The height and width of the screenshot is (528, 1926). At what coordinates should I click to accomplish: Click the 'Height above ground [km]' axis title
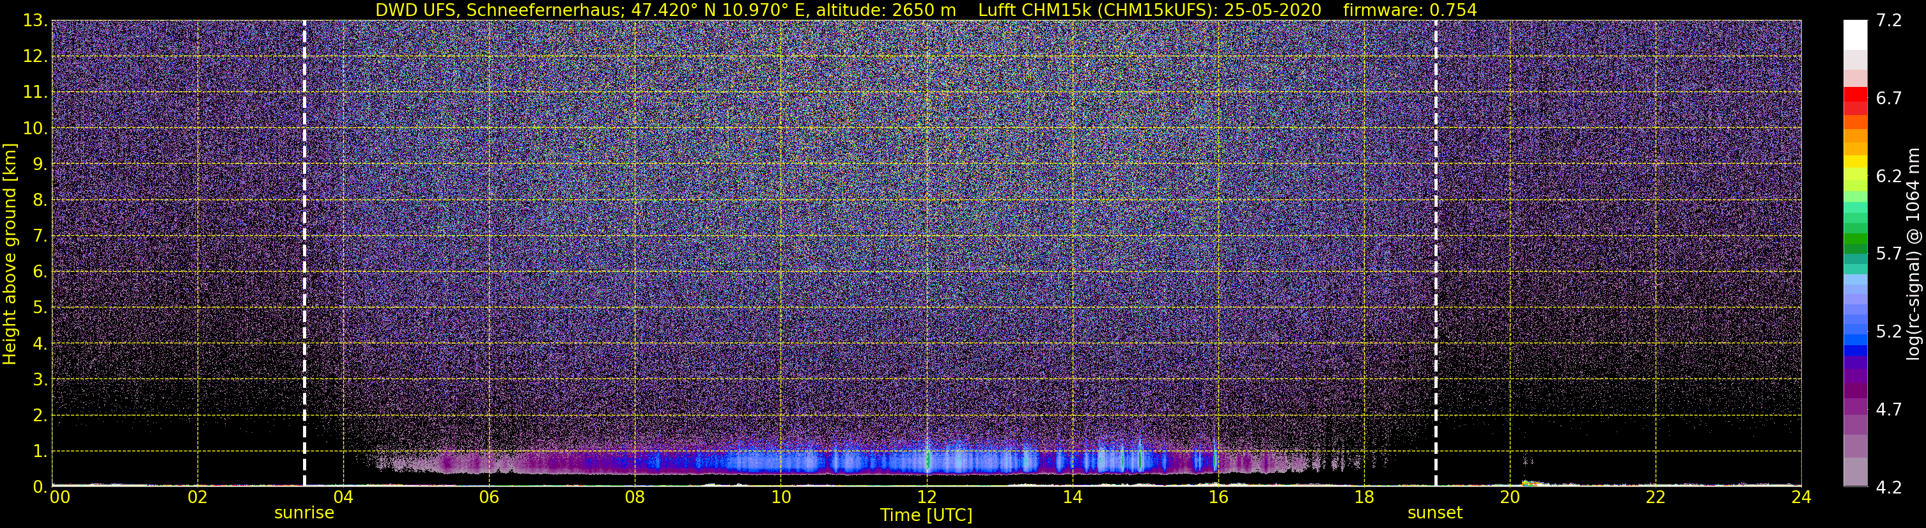point(10,254)
